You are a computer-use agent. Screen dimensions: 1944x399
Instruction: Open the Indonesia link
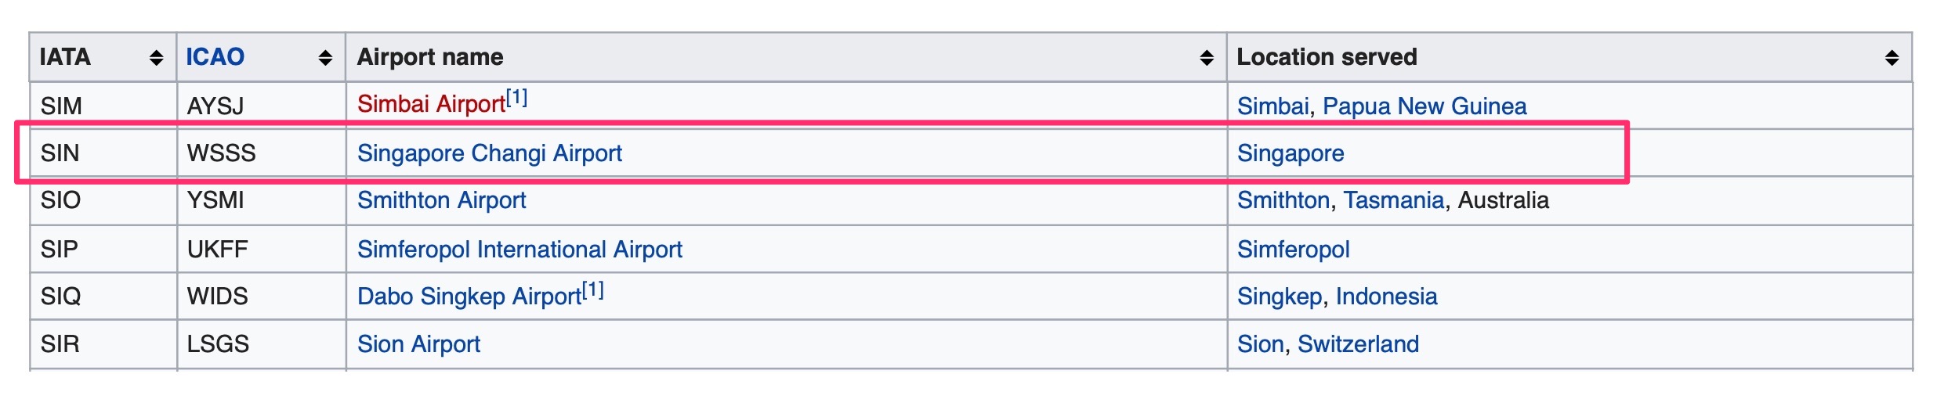(x=1386, y=297)
